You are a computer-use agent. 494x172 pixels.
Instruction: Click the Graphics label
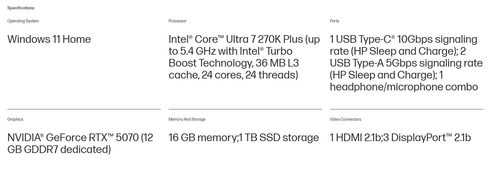tap(15, 119)
